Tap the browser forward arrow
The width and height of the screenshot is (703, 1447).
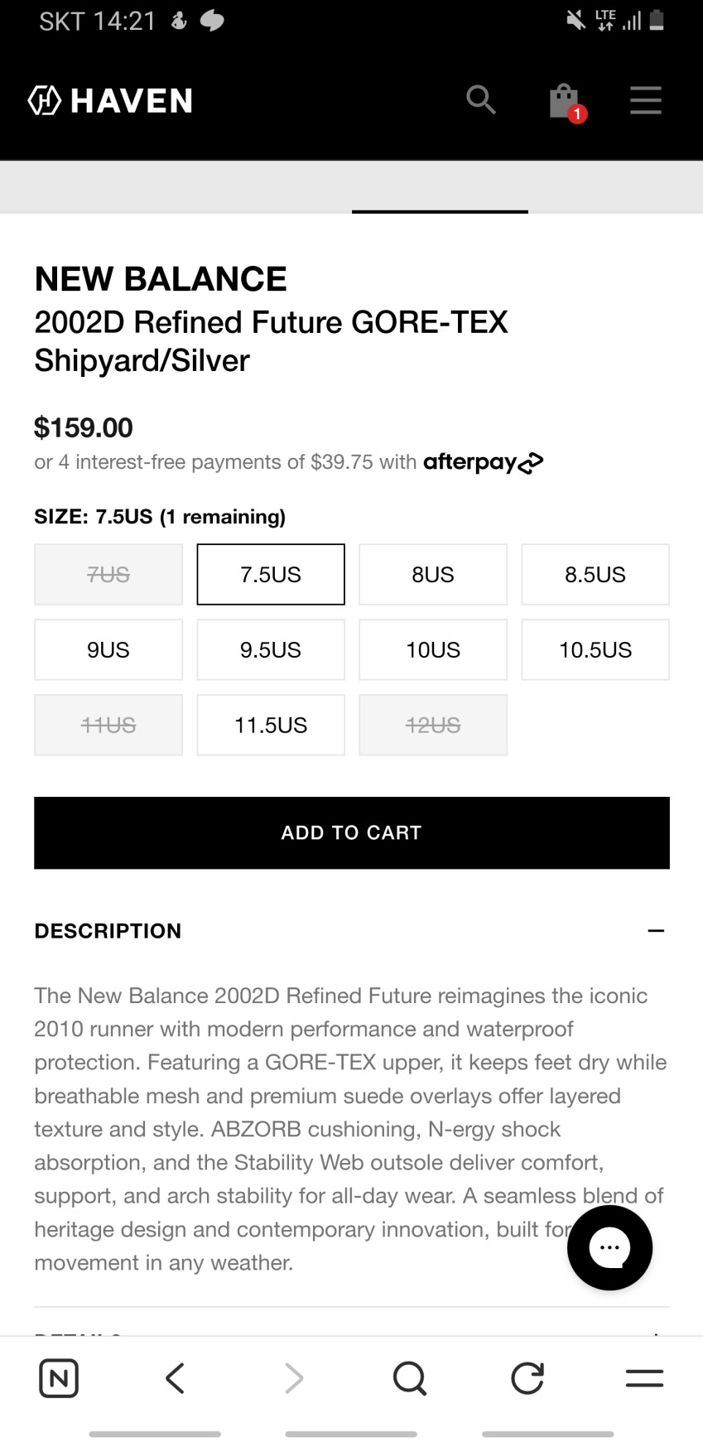coord(293,1378)
